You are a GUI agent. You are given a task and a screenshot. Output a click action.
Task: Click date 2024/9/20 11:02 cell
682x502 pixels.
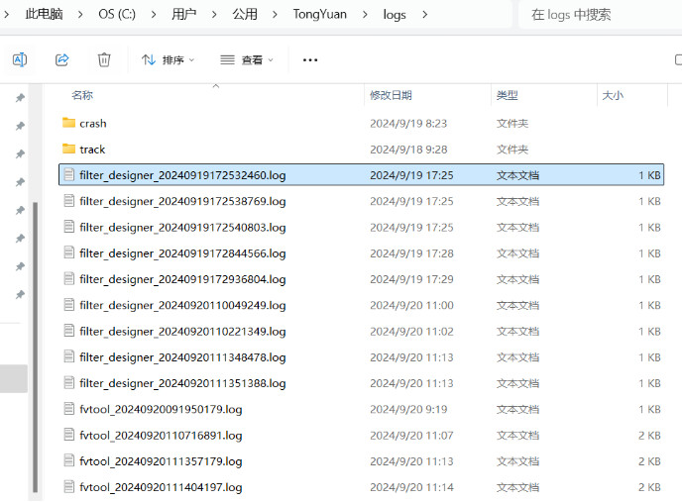411,332
